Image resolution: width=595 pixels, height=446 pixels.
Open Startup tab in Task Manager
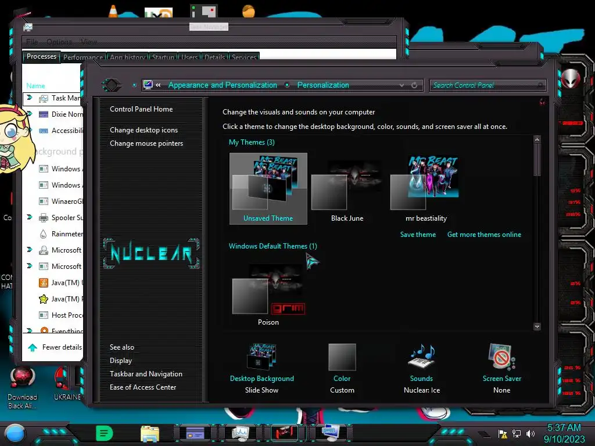[x=163, y=57]
